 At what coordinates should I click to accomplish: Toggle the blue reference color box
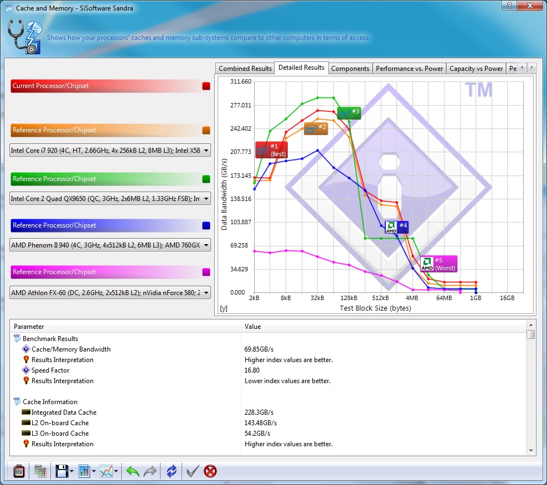206,225
